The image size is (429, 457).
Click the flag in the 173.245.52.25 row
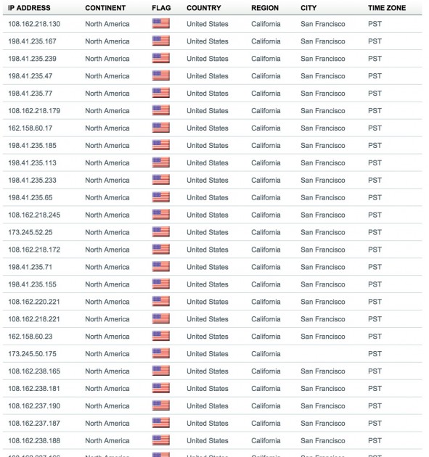pyautogui.click(x=160, y=232)
